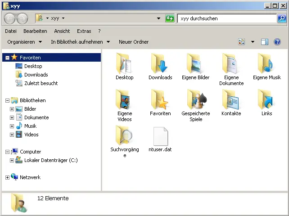Click the refresh button beside address bar
289x216 pixels.
170,18
